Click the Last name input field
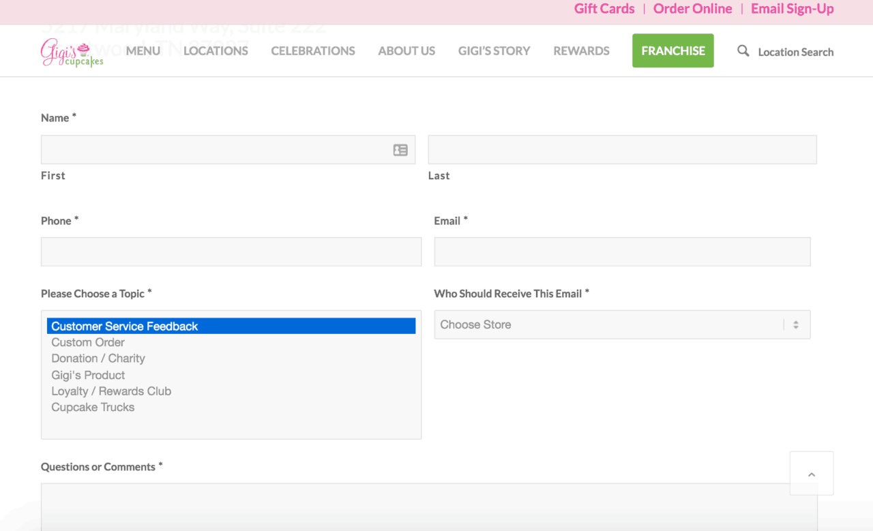 pos(622,150)
